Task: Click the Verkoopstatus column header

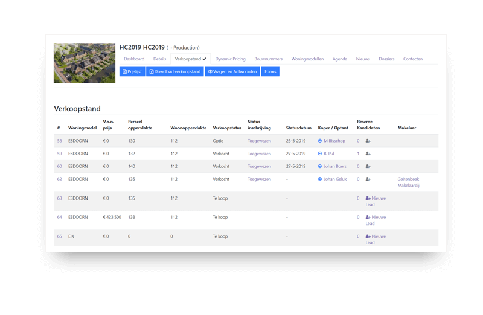Action: (x=228, y=128)
